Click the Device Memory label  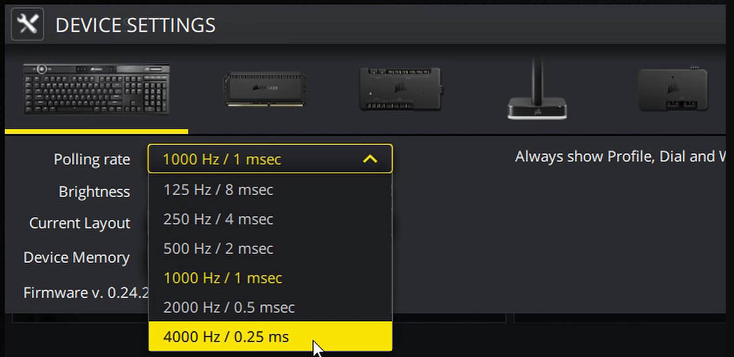(76, 257)
